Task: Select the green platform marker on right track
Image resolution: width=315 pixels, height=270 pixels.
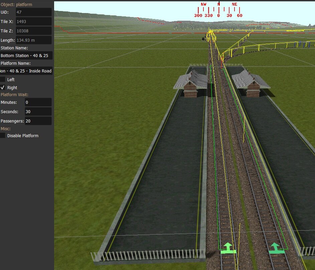Action: tap(275, 249)
